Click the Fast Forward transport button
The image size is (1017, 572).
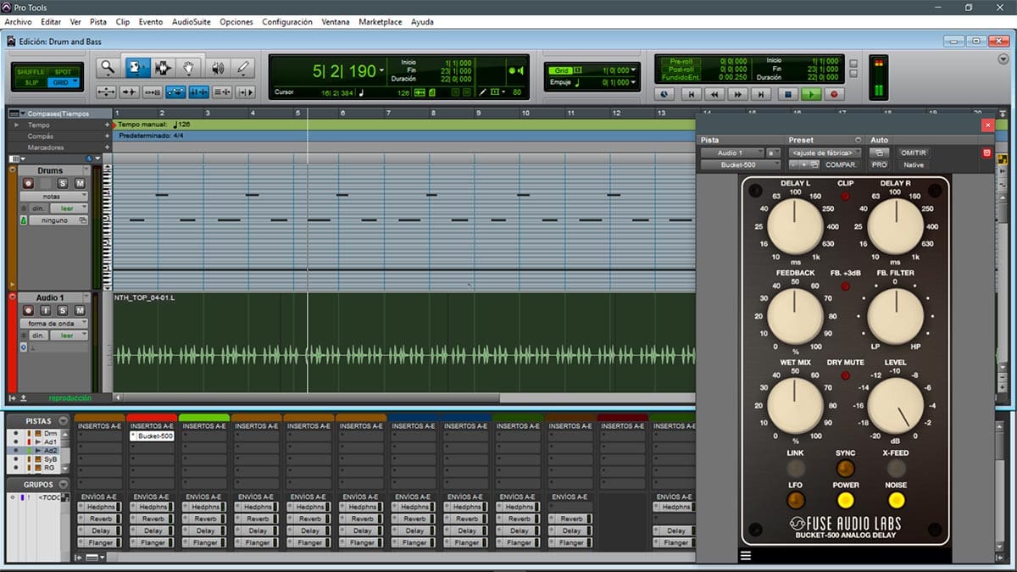[x=738, y=95]
